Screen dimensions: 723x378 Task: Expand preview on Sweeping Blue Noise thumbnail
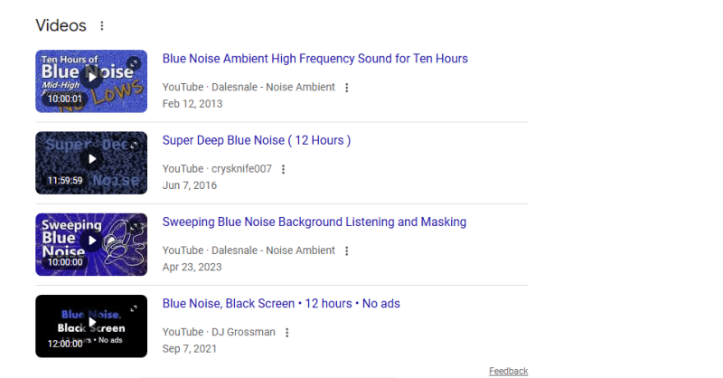point(135,225)
